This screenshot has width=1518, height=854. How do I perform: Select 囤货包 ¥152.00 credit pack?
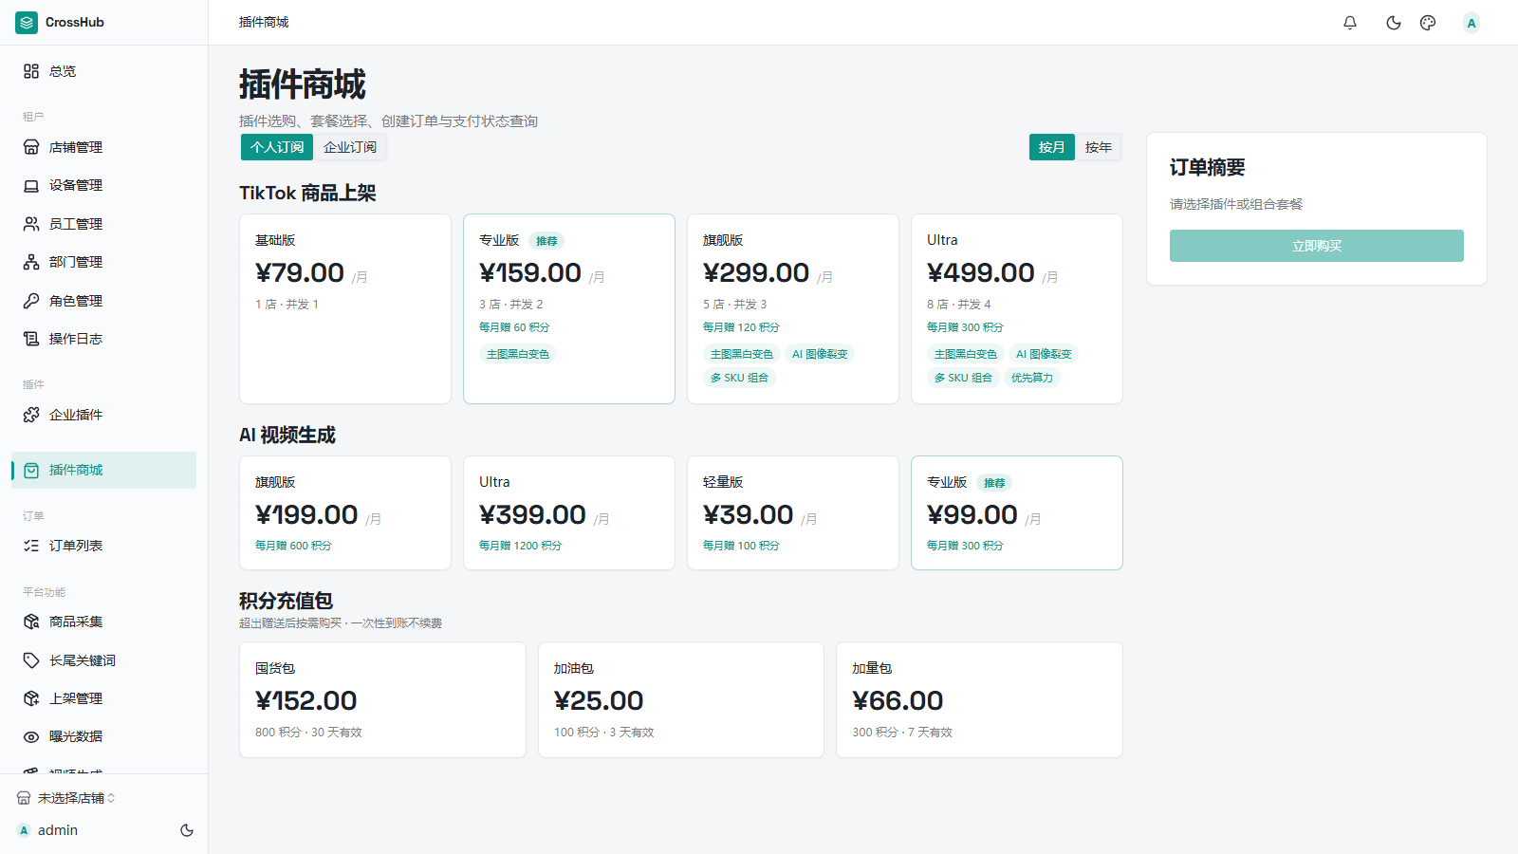pos(382,700)
